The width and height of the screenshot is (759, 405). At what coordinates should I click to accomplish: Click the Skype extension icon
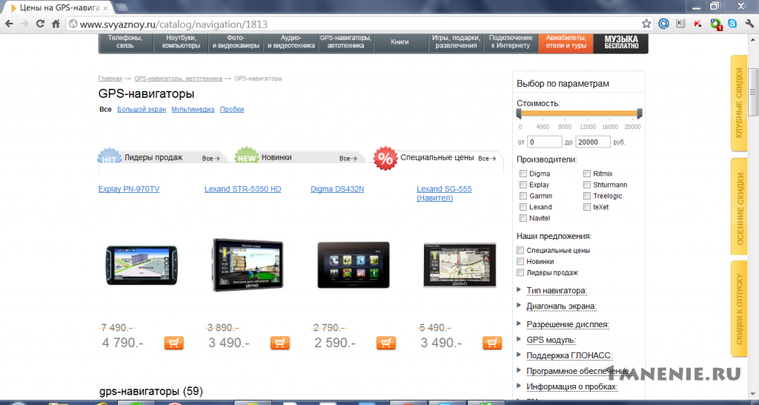click(x=732, y=24)
